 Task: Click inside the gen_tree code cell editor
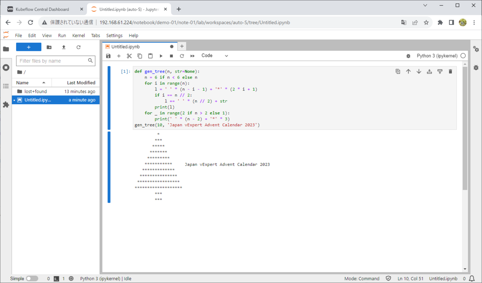tap(295, 98)
